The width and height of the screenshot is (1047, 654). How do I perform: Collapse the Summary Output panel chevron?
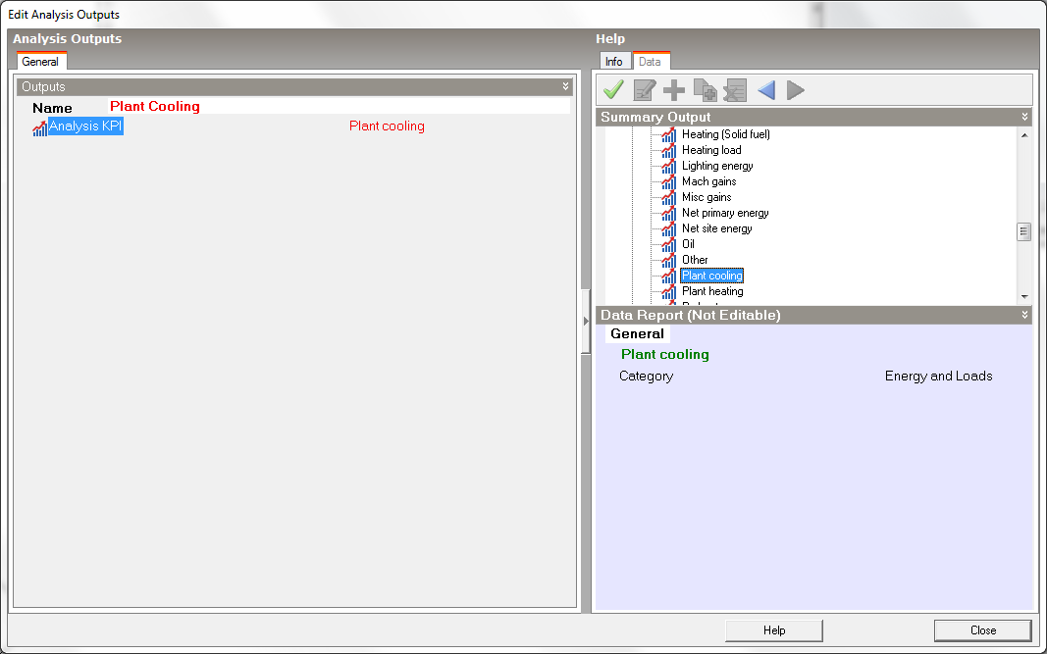click(1025, 118)
